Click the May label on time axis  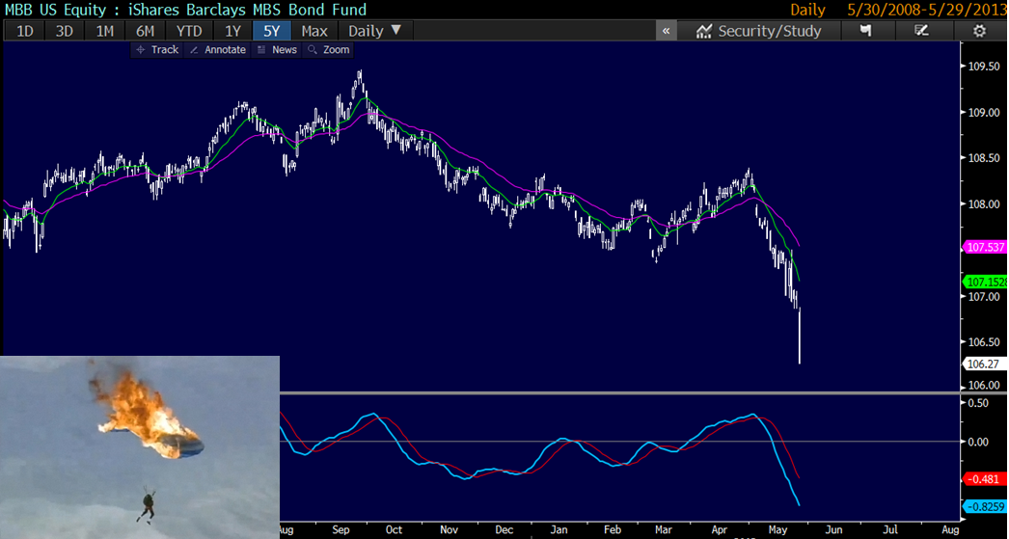click(777, 529)
